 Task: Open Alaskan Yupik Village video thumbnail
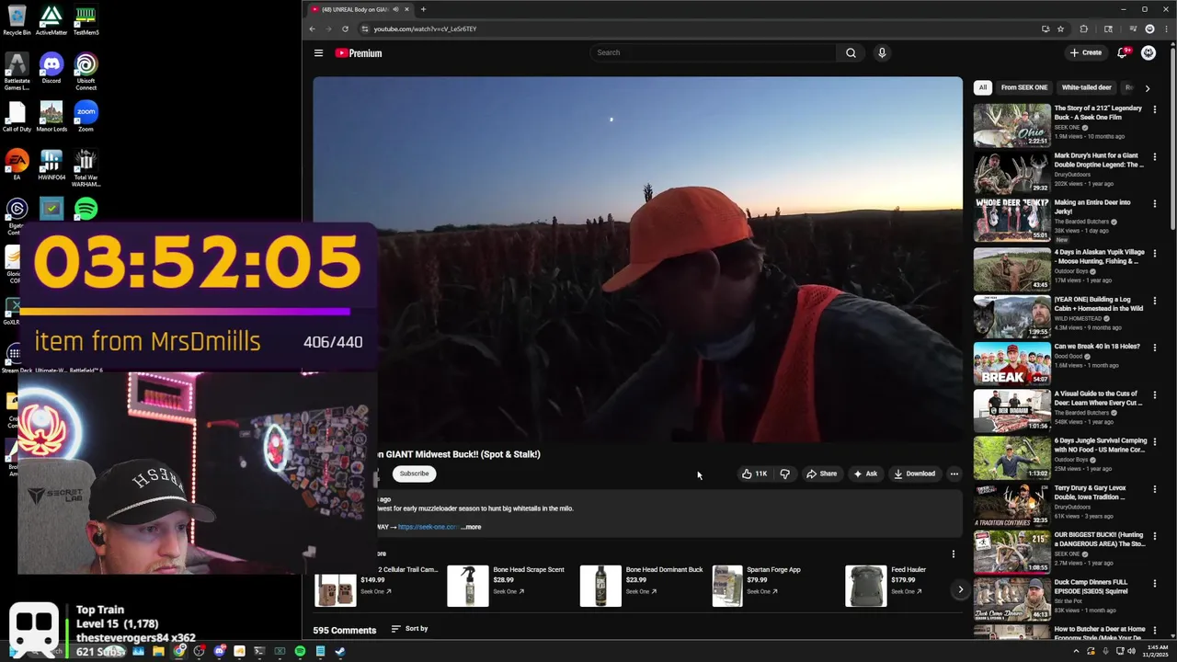coord(1011,268)
